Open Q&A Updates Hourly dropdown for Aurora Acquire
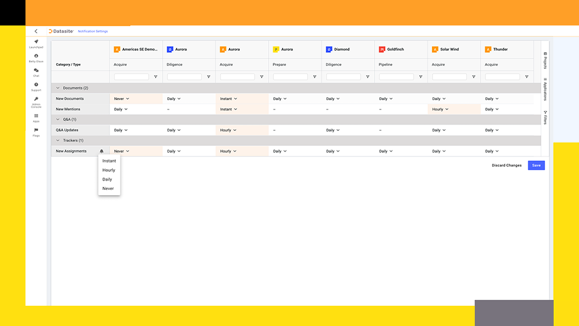The width and height of the screenshot is (579, 326). click(228, 130)
